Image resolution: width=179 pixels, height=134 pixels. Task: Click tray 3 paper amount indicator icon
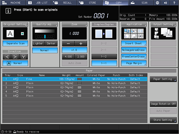click(x=80, y=87)
